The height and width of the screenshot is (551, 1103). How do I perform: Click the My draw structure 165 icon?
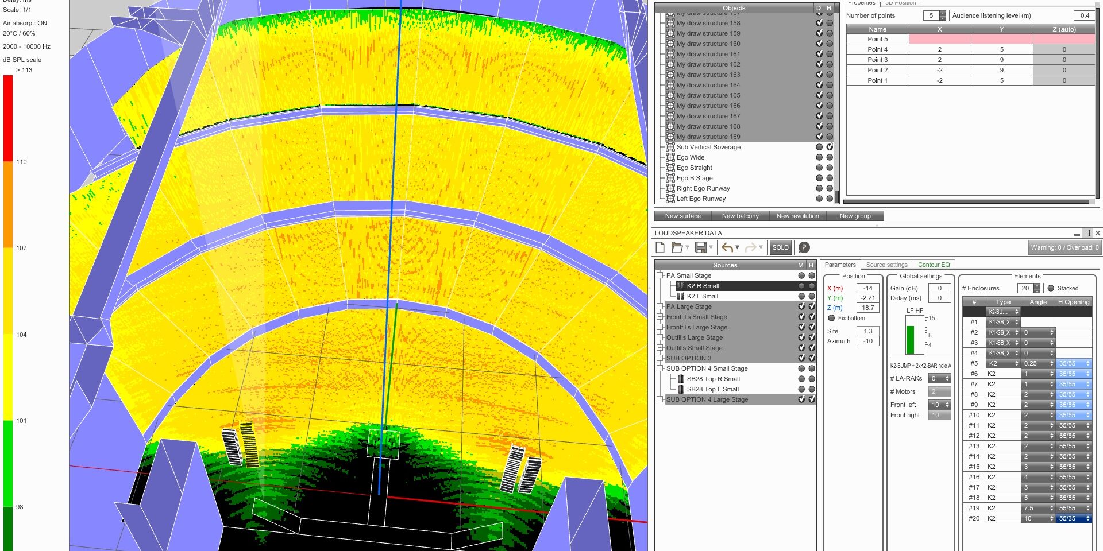click(670, 95)
